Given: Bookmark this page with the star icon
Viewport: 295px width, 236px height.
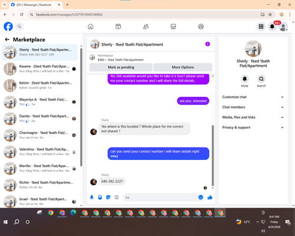Looking at the screenshot, I should 270,15.
